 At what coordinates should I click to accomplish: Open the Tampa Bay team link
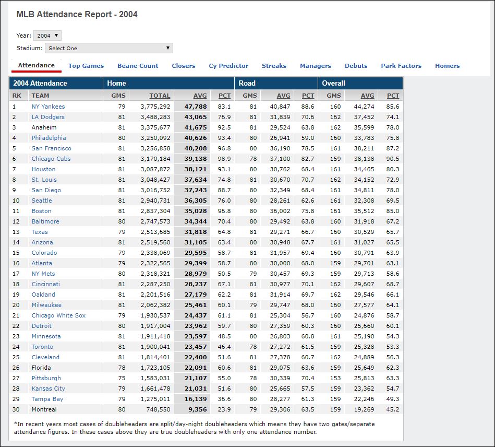(x=47, y=399)
